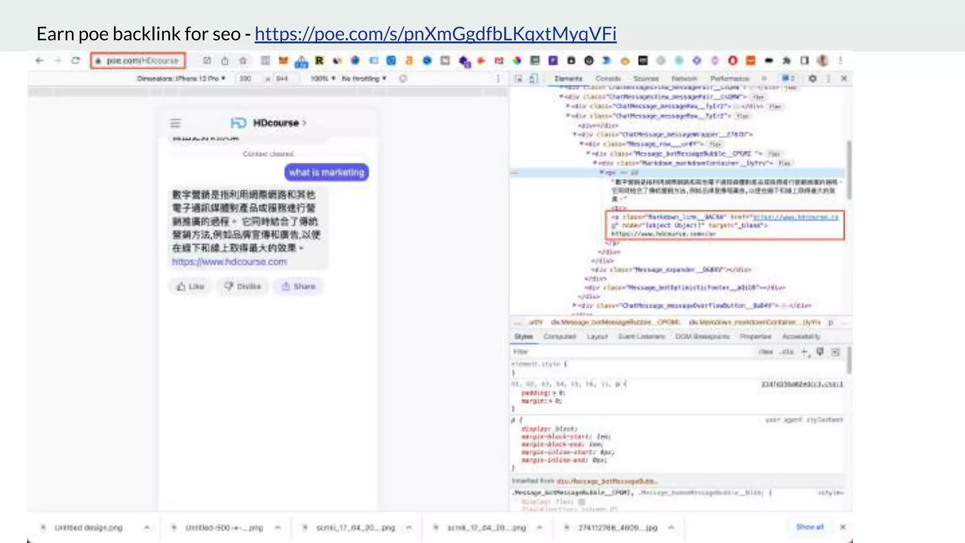Viewport: 965px width, 543px height.
Task: Toggle the :hov element state button
Action: tap(766, 352)
